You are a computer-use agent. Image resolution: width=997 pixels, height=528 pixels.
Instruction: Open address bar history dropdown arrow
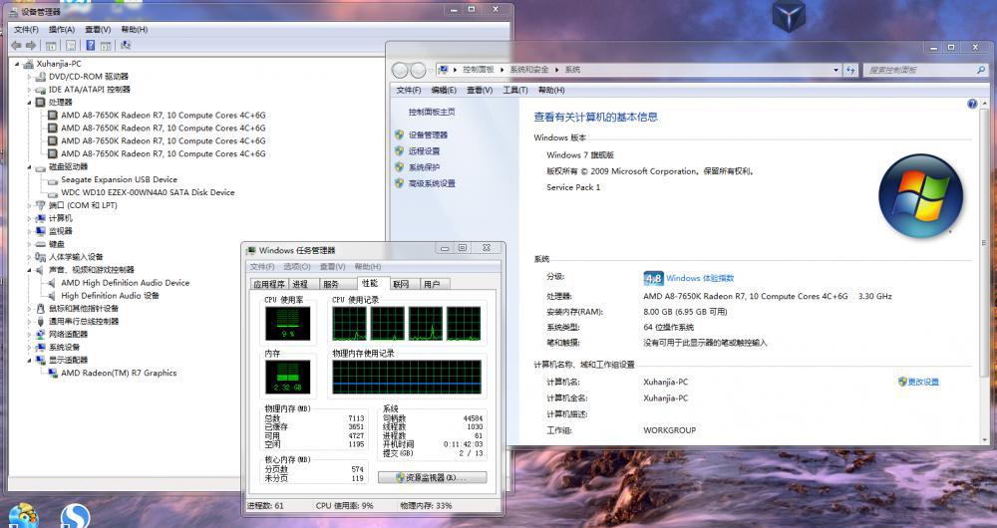(836, 70)
